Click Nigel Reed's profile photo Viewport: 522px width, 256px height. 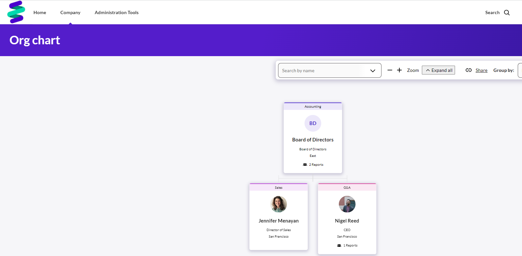point(347,204)
